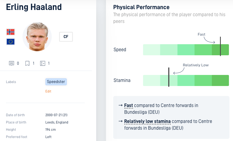The image size is (233, 141).
Task: Click the Speed bar marker line
Action: [220, 46]
